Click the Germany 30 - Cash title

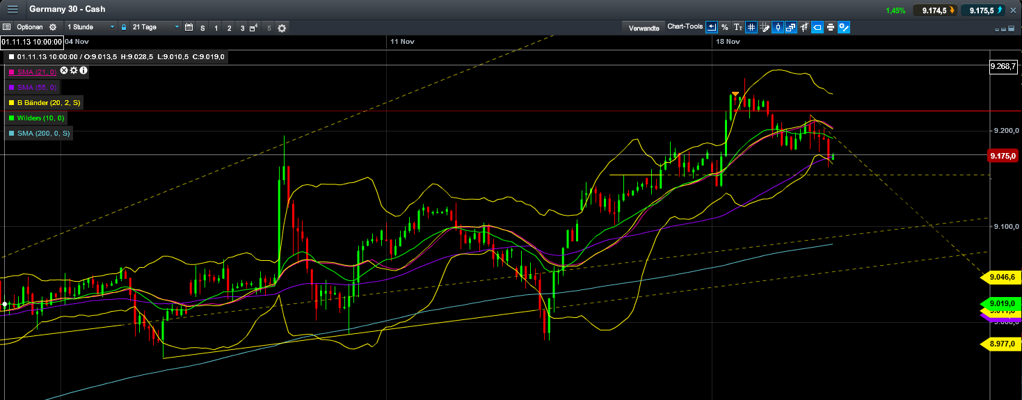coord(68,9)
